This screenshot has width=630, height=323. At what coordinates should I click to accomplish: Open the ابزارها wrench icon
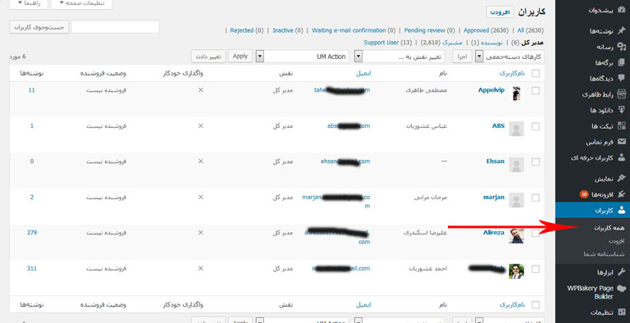point(621,272)
